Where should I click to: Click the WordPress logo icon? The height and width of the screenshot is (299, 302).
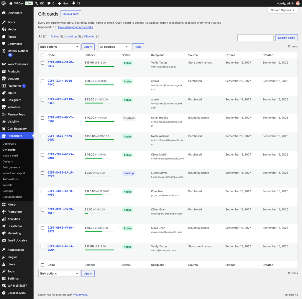[4, 3]
